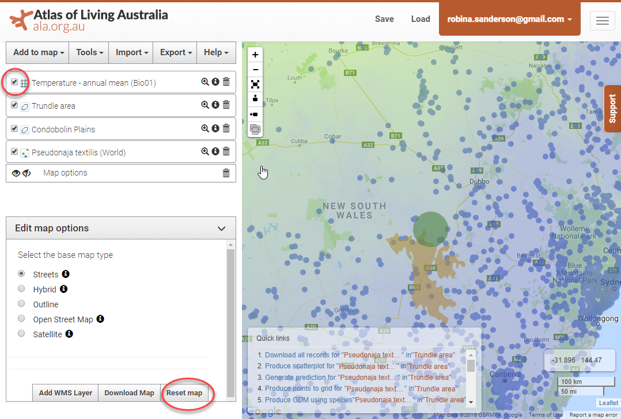Image resolution: width=621 pixels, height=419 pixels.
Task: Show info about Hybrid base map
Action: coord(64,289)
